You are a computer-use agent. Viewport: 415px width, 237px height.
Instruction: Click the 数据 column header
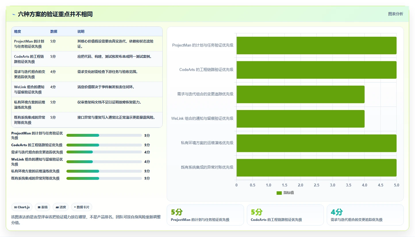(x=54, y=32)
